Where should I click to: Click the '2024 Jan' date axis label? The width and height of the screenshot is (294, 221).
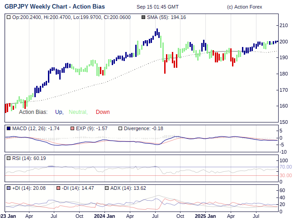[x=105, y=216]
